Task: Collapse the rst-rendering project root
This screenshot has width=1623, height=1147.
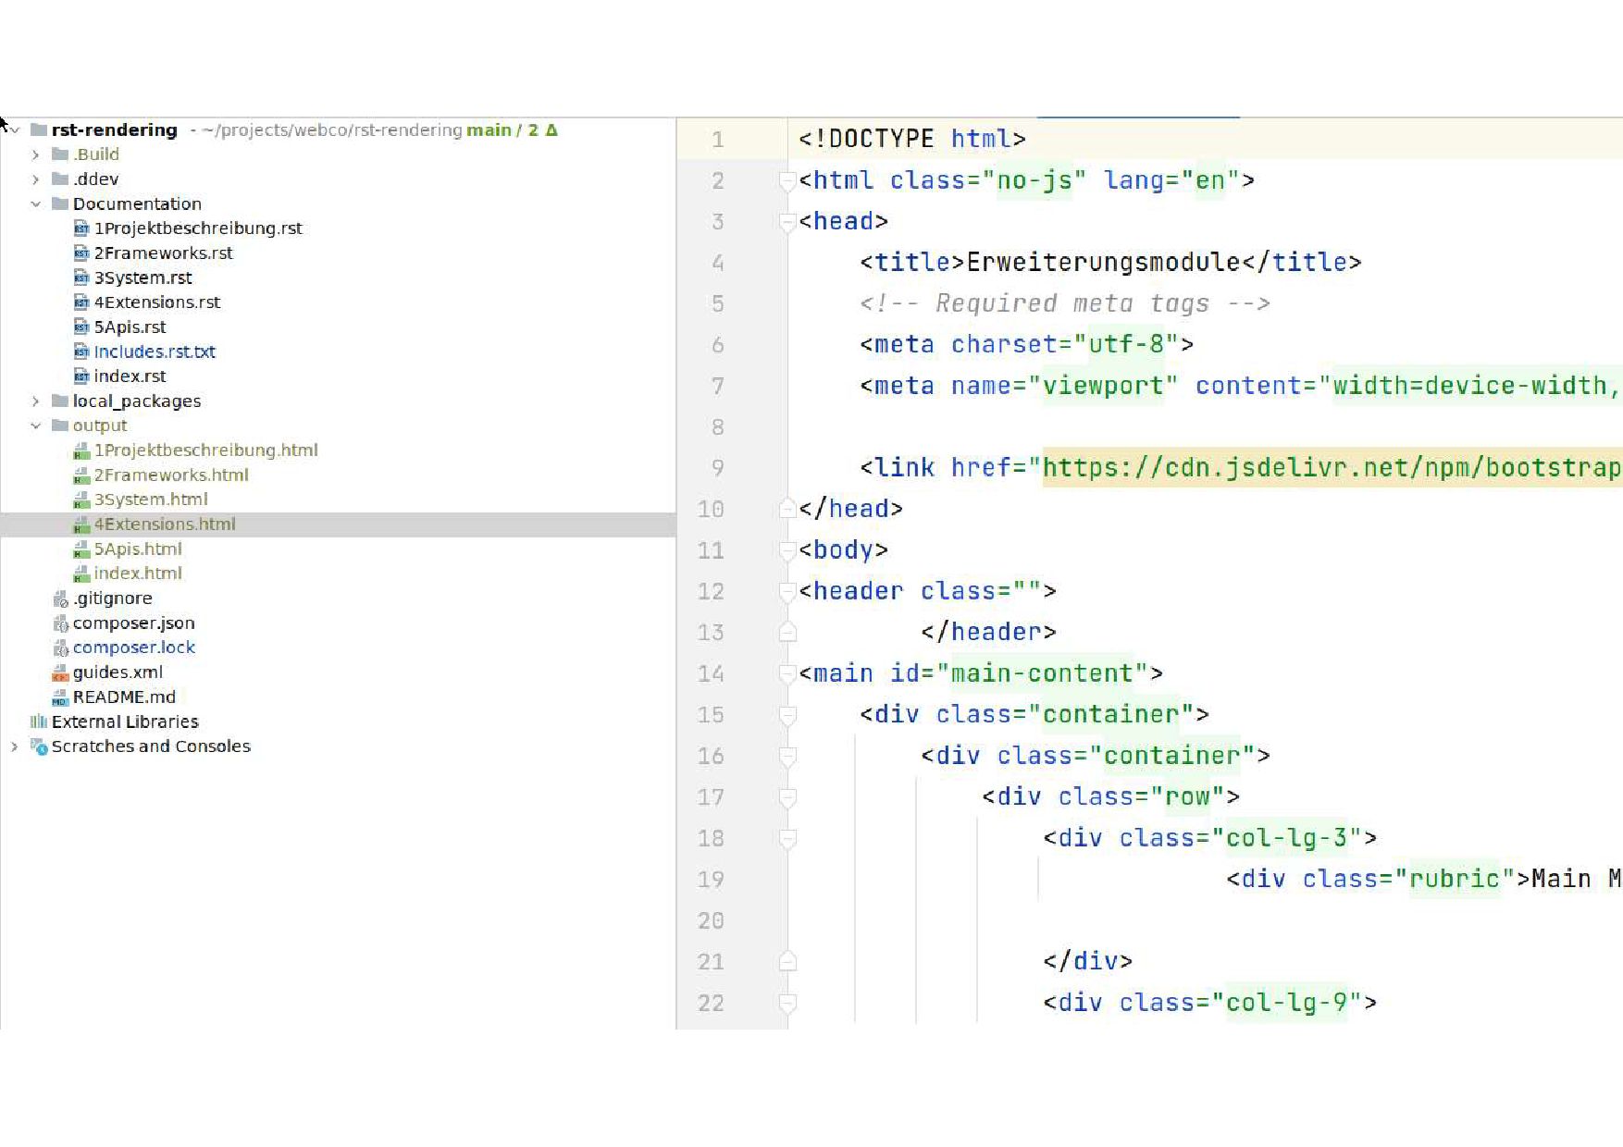Action: 15,130
